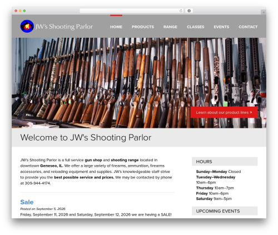
Task: Click the bold 'Geneseo, IL' text
Action: [x=52, y=166]
